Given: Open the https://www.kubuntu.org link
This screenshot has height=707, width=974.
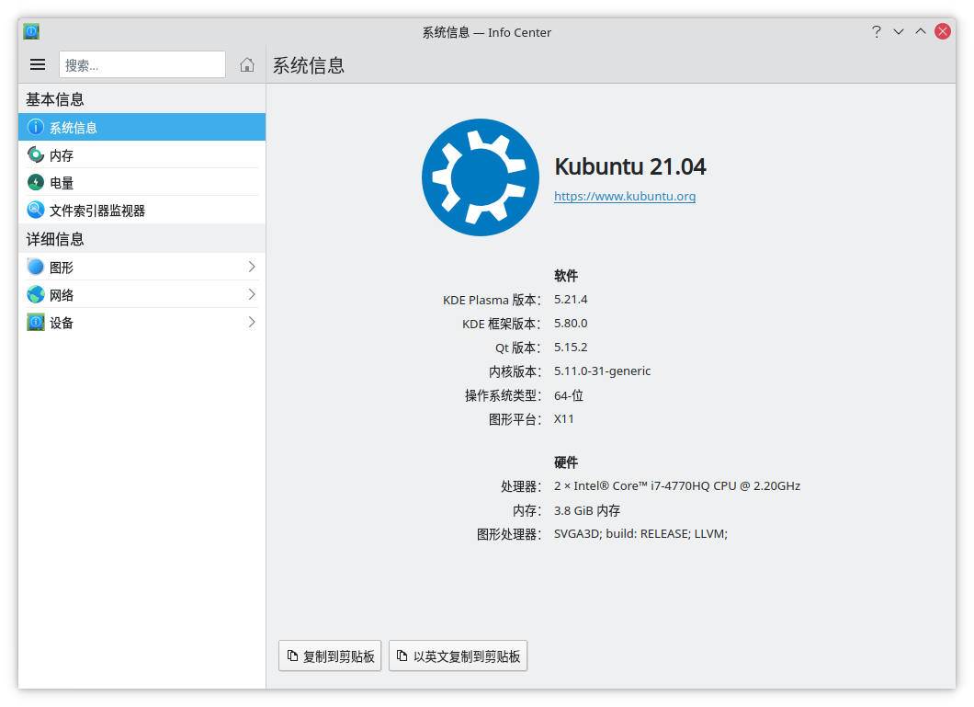Looking at the screenshot, I should coord(625,197).
